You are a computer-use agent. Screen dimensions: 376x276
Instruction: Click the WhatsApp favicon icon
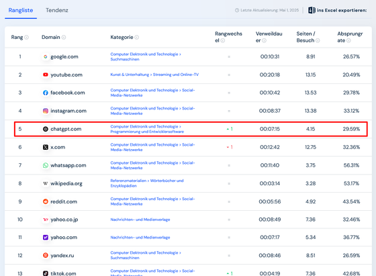coord(46,165)
